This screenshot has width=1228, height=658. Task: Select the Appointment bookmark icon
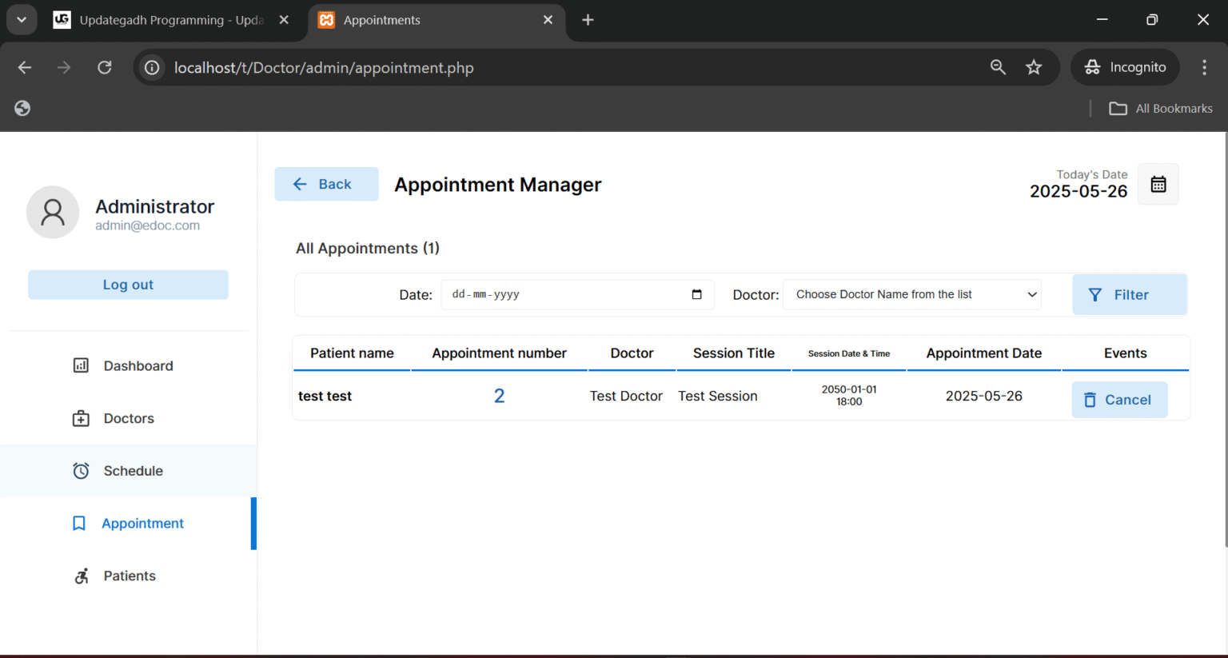pyautogui.click(x=78, y=523)
